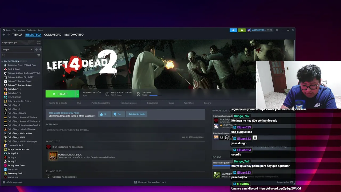The width and height of the screenshot is (341, 192).
Task: Open the JUGAR launch options arrow
Action: point(77,94)
